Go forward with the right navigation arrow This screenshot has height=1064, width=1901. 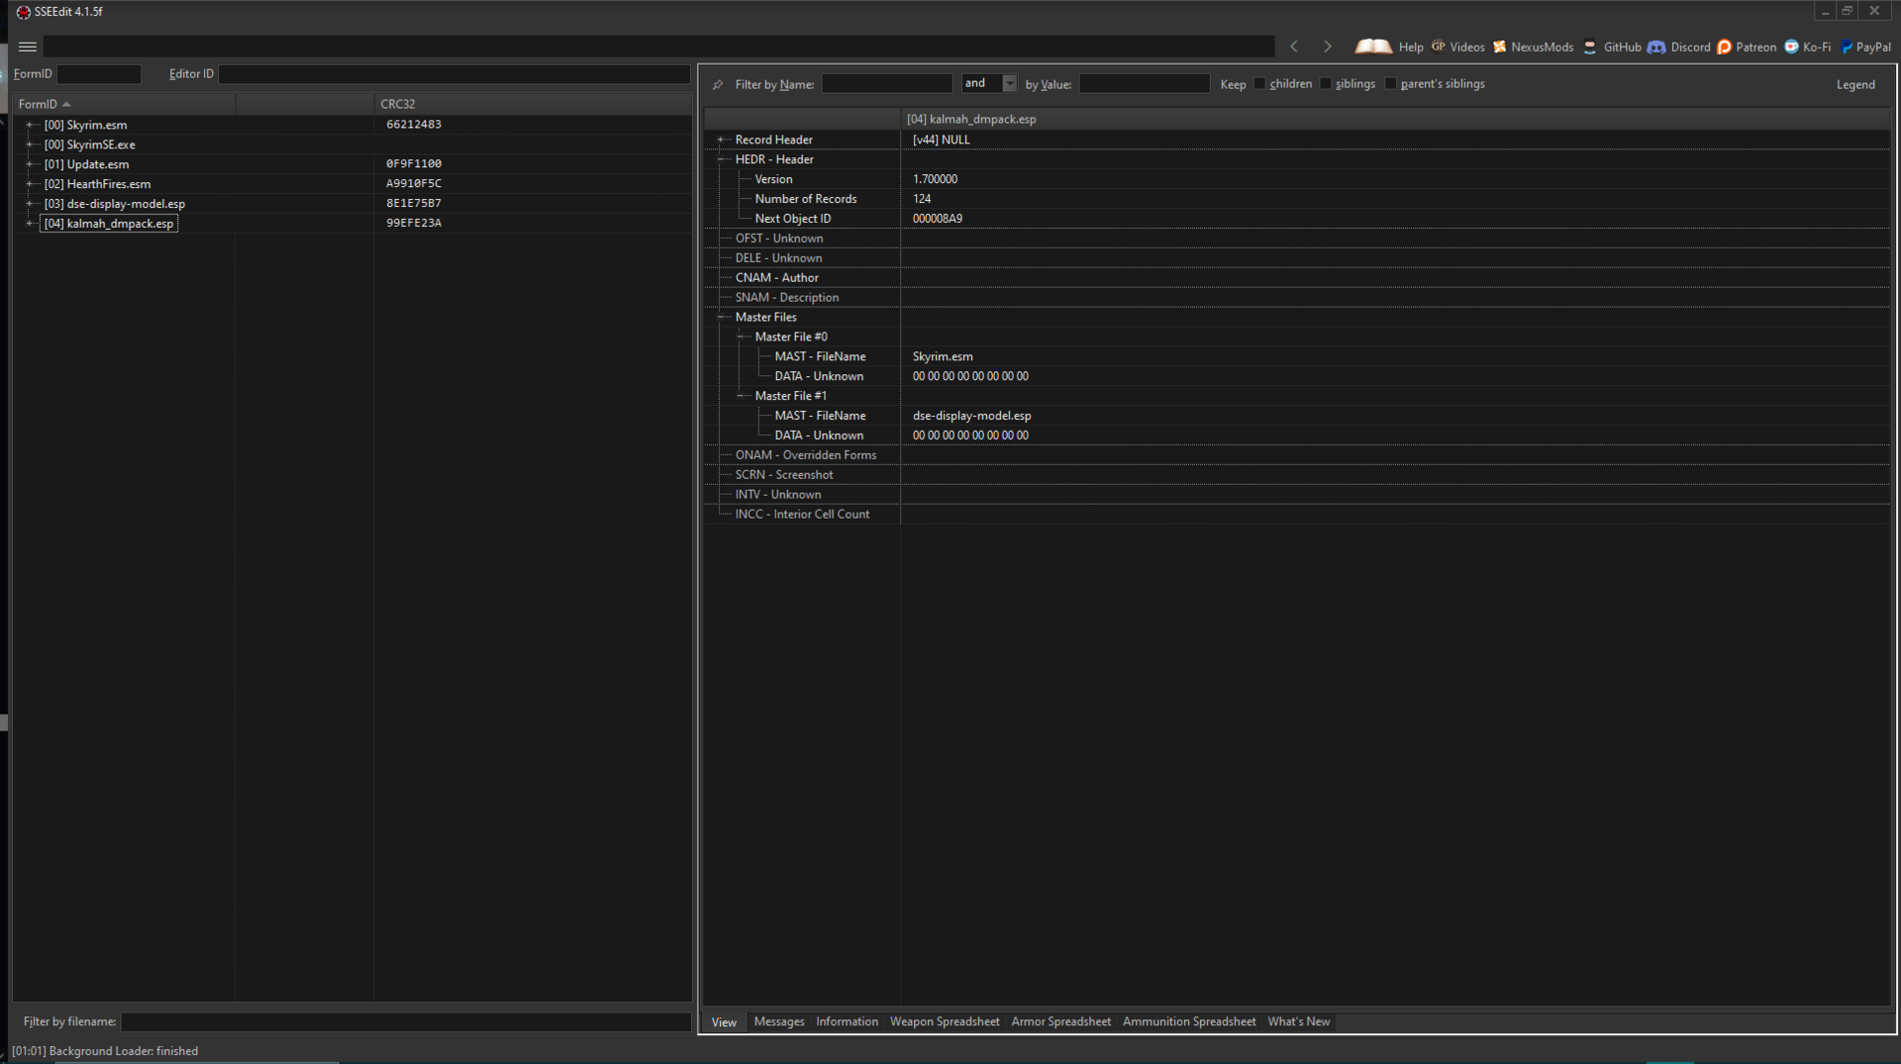tap(1328, 47)
